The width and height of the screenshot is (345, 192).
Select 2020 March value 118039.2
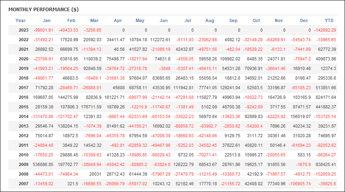(x=92, y=59)
